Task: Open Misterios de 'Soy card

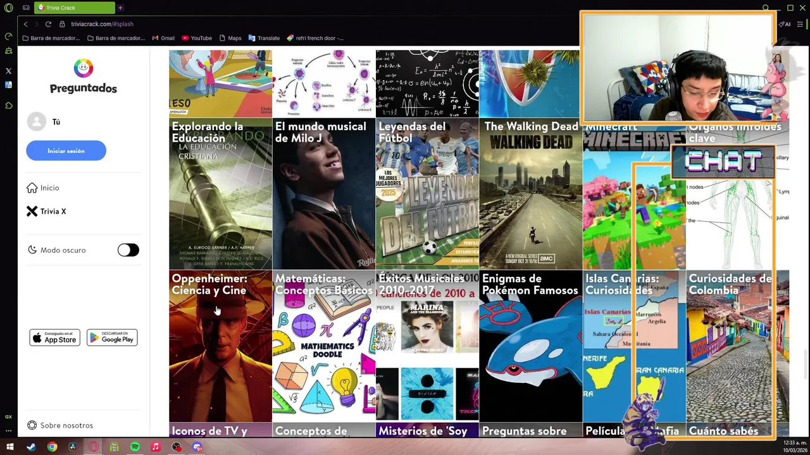Action: click(x=427, y=430)
